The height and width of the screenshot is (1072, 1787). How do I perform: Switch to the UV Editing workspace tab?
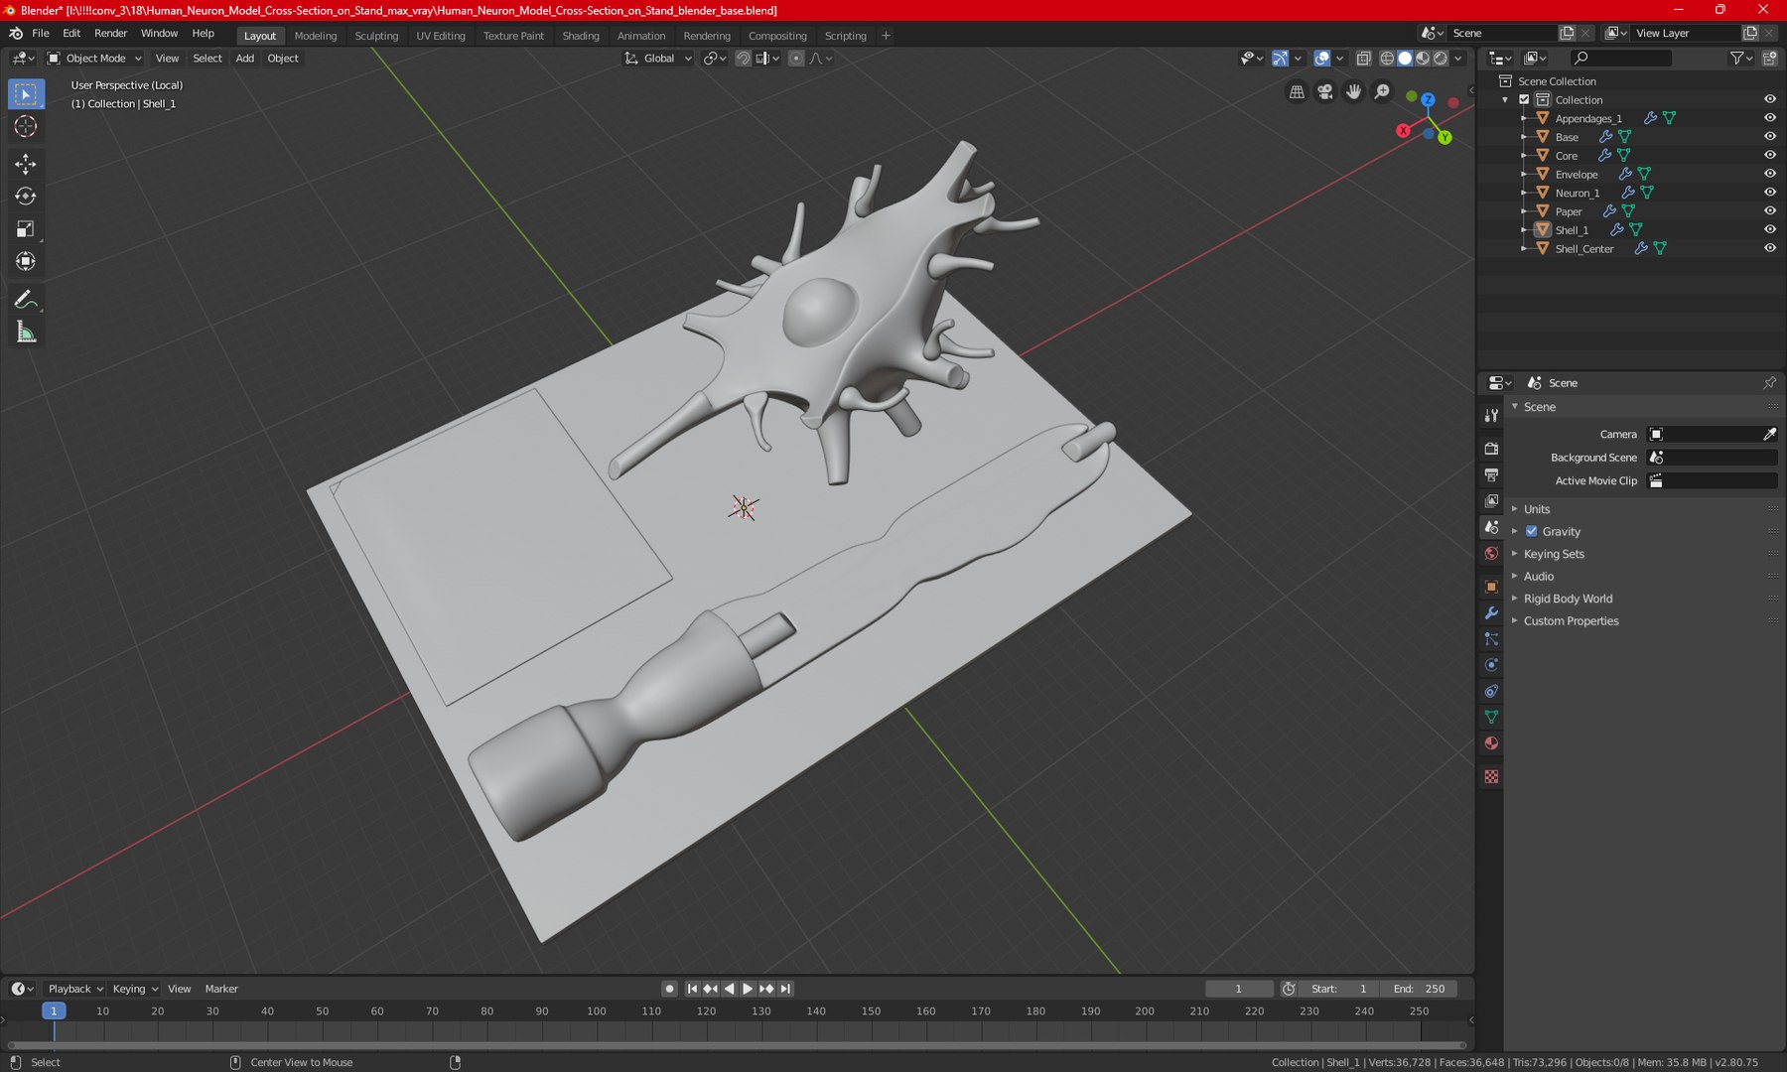pyautogui.click(x=441, y=36)
